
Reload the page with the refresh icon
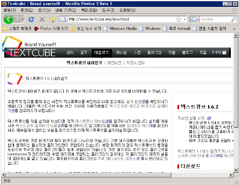(x=31, y=19)
